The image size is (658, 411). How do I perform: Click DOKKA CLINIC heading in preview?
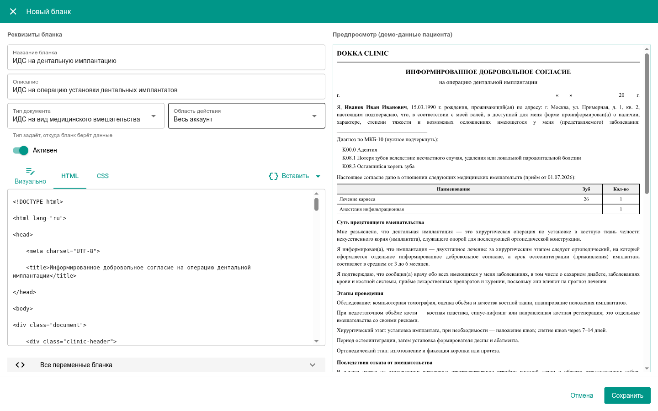(x=363, y=53)
